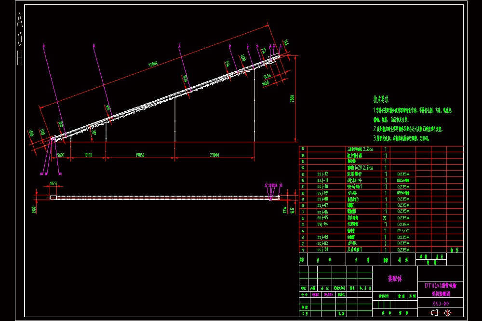Click the projection symbol in title block

coord(441,313)
